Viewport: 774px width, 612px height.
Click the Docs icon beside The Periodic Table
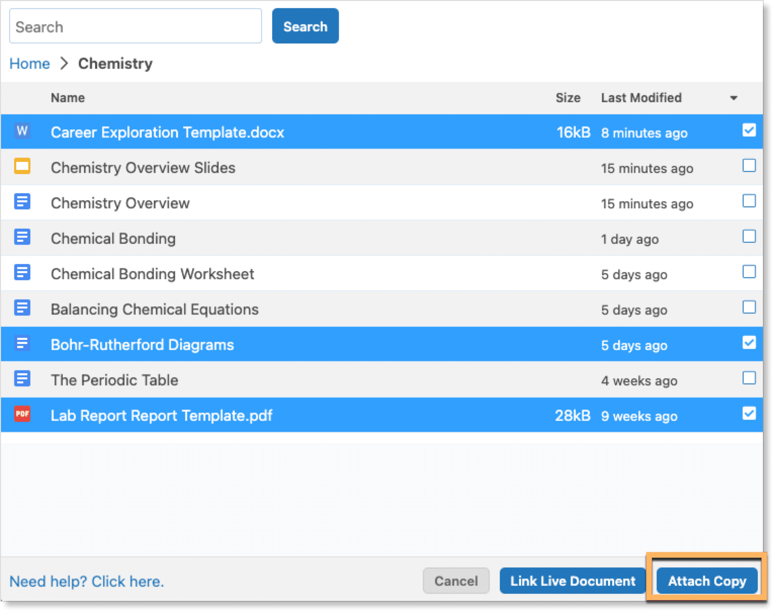click(22, 379)
